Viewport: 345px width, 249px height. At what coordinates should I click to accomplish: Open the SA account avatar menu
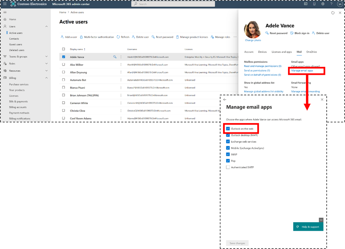(340, 4)
